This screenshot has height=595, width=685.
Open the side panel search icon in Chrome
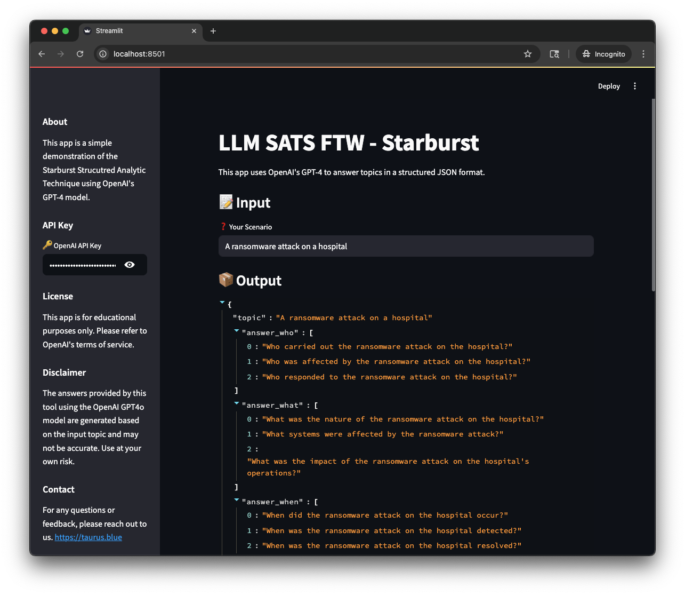(x=554, y=54)
